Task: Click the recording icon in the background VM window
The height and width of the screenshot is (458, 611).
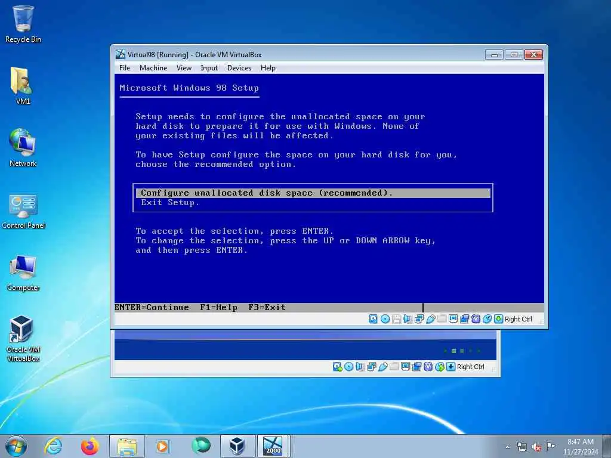Action: [416, 367]
